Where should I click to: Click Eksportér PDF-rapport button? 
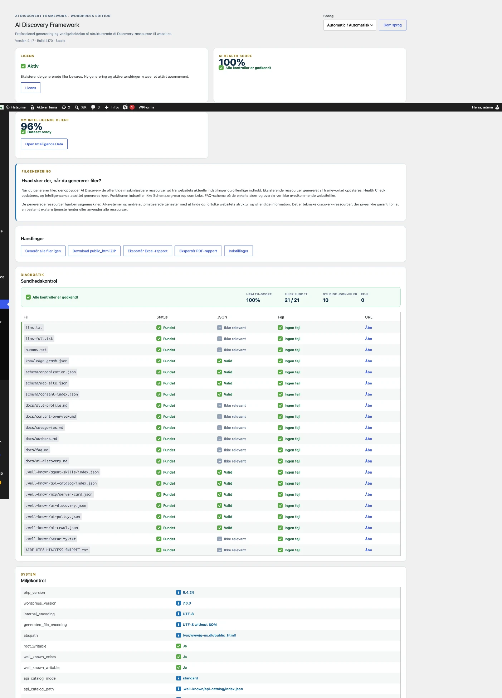(x=198, y=251)
